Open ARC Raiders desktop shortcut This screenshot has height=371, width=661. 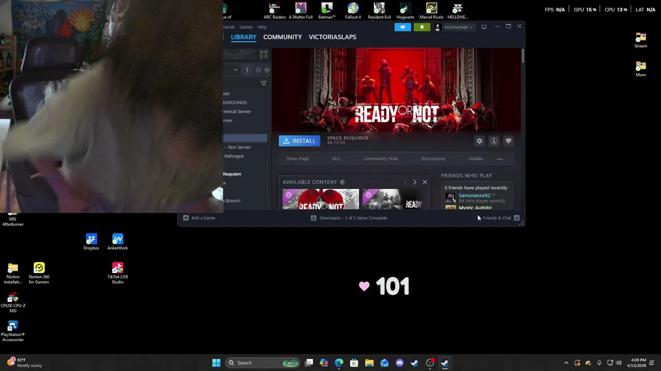275,11
